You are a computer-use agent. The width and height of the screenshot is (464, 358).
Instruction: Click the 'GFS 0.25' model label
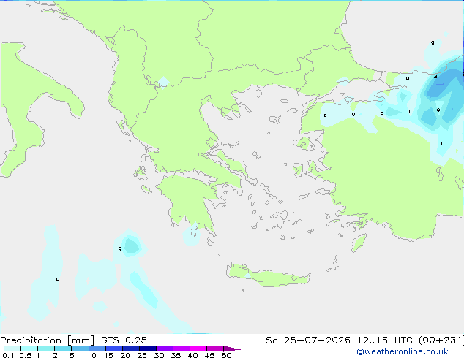(x=124, y=340)
